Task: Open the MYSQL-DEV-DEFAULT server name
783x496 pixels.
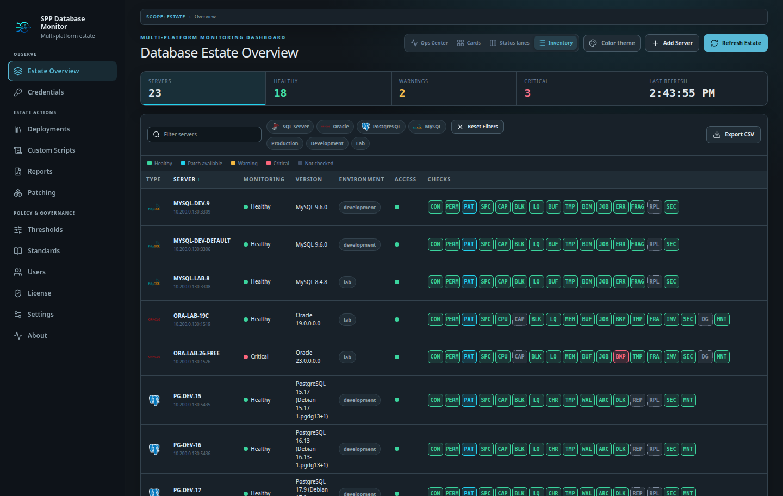Action: point(202,241)
